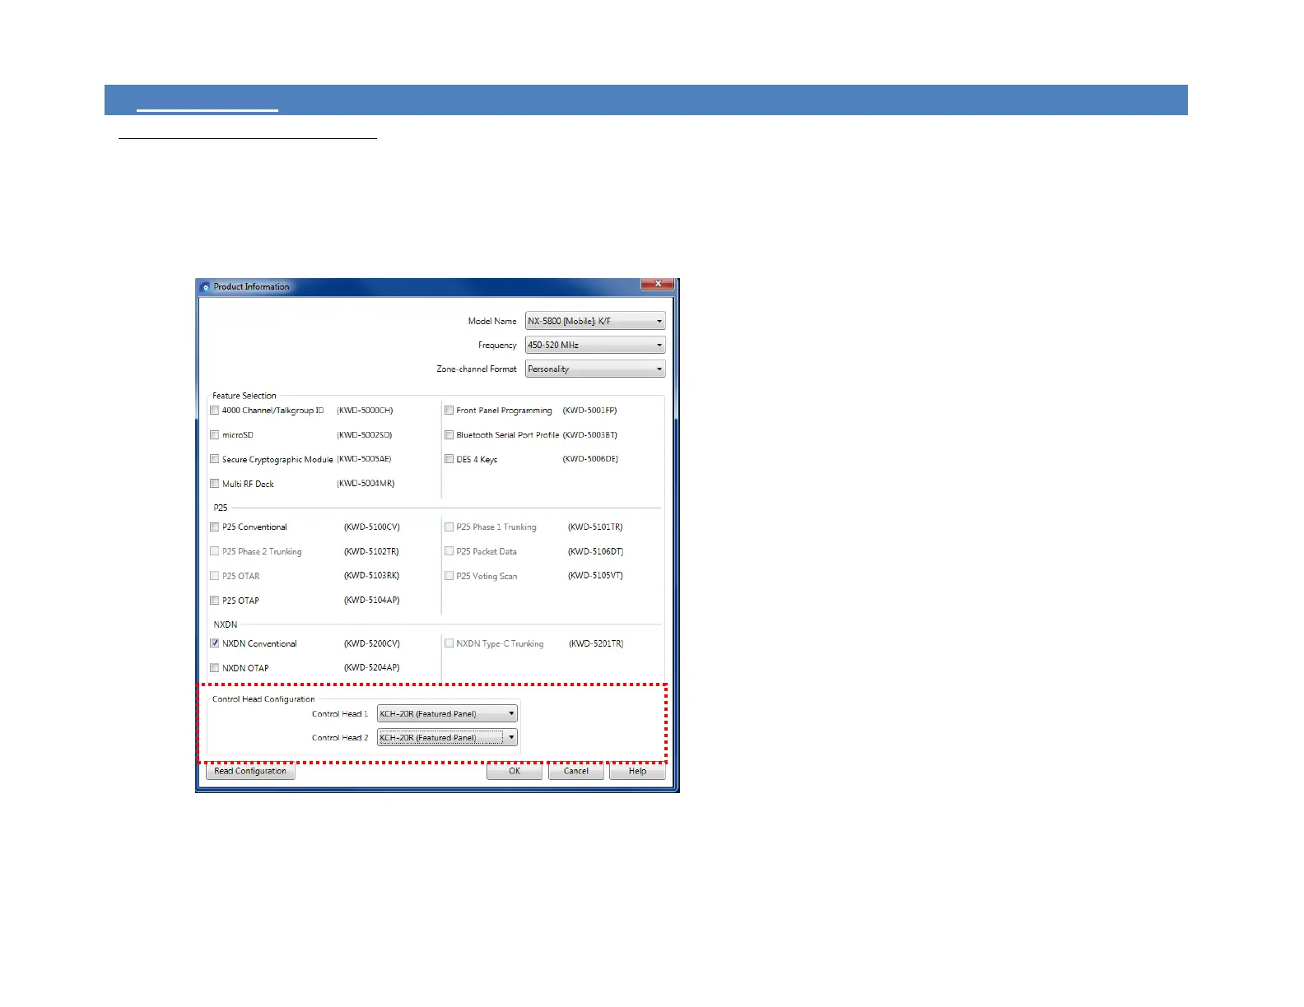Tick the P25 OTAP checkbox
Image resolution: width=1304 pixels, height=1007 pixels.
215,601
